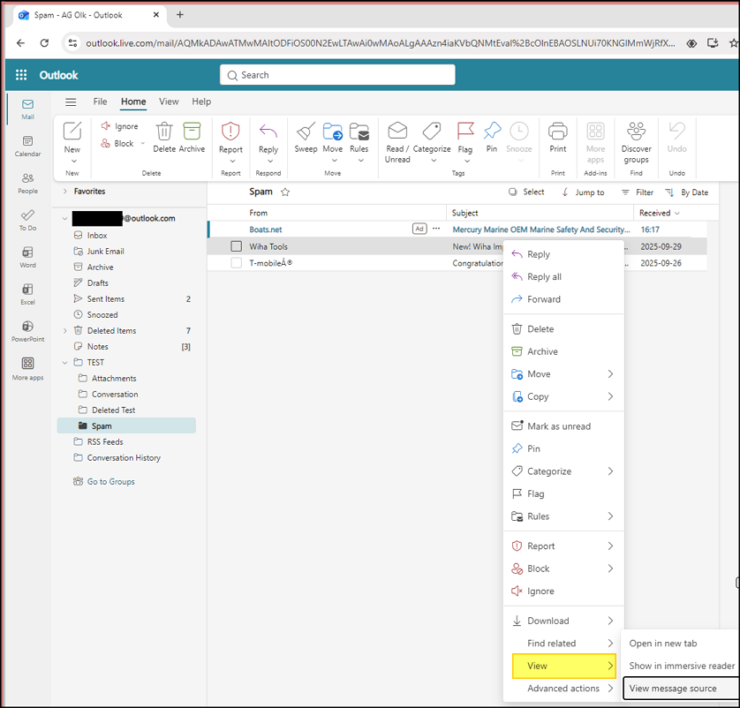Click the Print icon in the ribbon
This screenshot has width=740, height=708.
(558, 132)
